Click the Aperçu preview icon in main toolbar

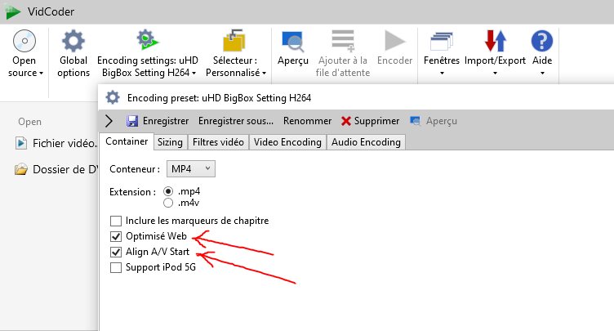click(x=293, y=42)
